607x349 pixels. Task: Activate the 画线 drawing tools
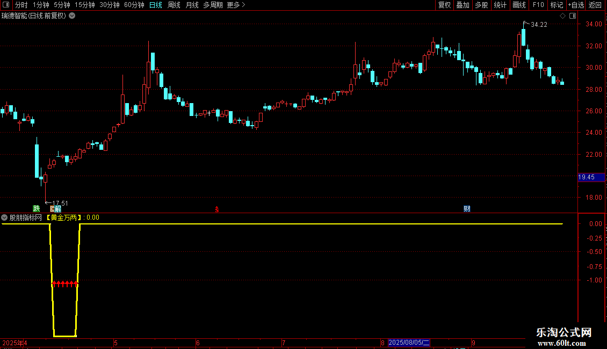pos(519,5)
